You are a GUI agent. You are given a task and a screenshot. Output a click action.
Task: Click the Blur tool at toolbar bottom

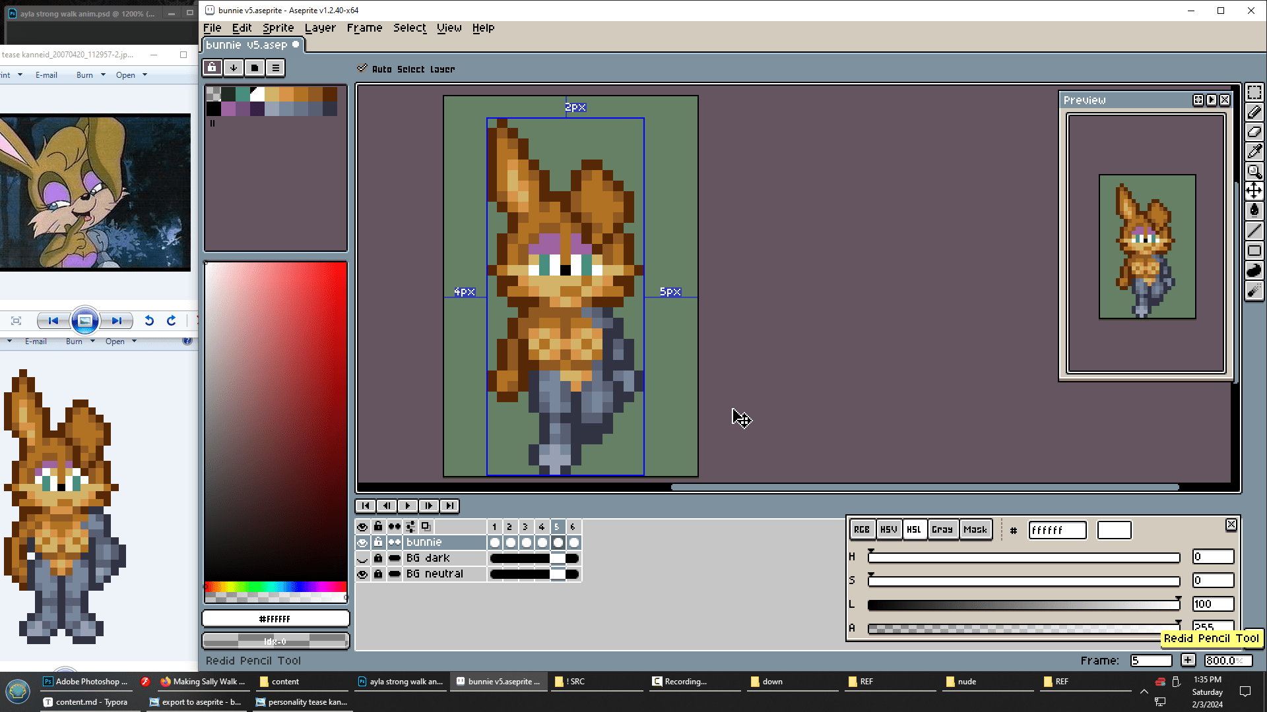click(1254, 291)
